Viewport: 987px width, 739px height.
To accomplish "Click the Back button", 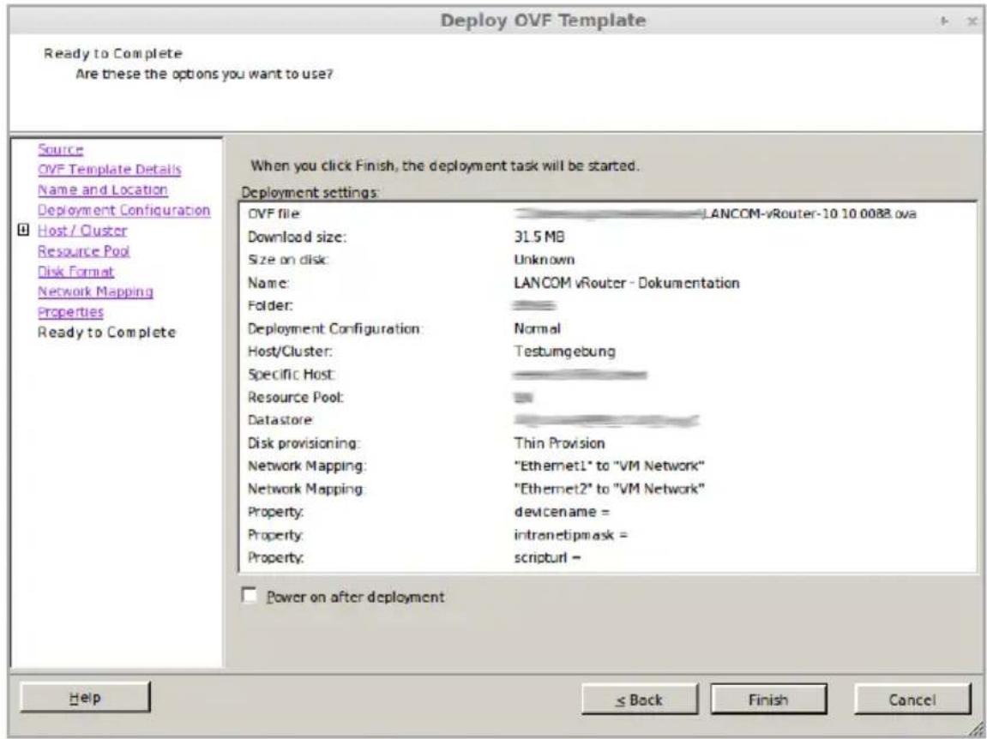I will [x=640, y=700].
